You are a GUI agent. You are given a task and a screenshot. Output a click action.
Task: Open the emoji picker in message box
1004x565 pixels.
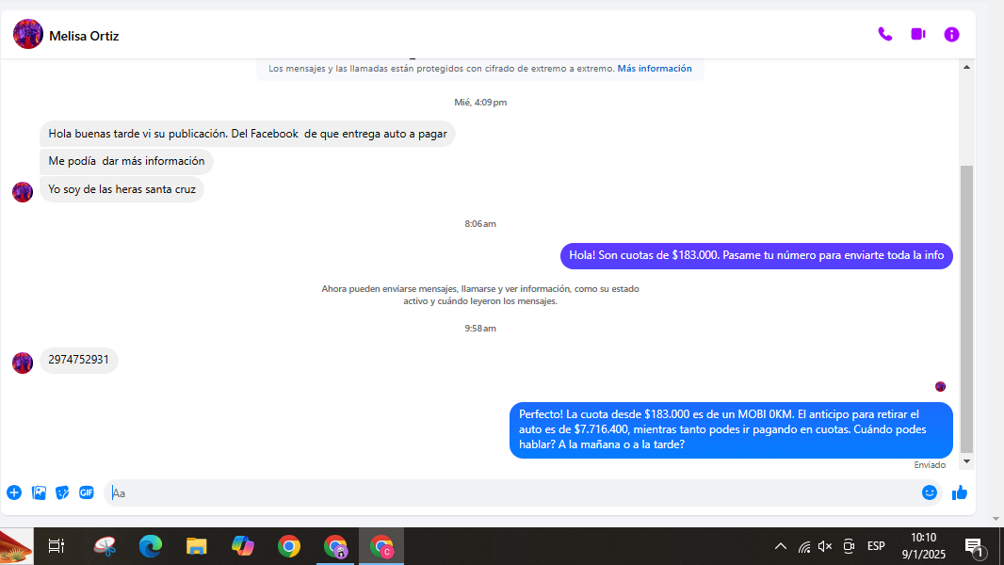(x=930, y=492)
